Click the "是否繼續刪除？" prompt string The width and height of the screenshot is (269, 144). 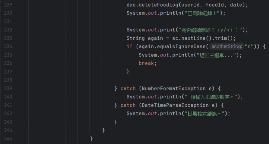(210, 30)
